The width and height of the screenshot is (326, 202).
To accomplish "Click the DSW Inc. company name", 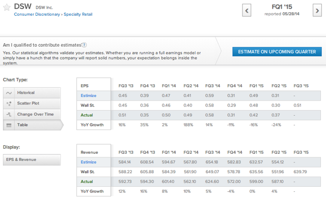I will [44, 8].
